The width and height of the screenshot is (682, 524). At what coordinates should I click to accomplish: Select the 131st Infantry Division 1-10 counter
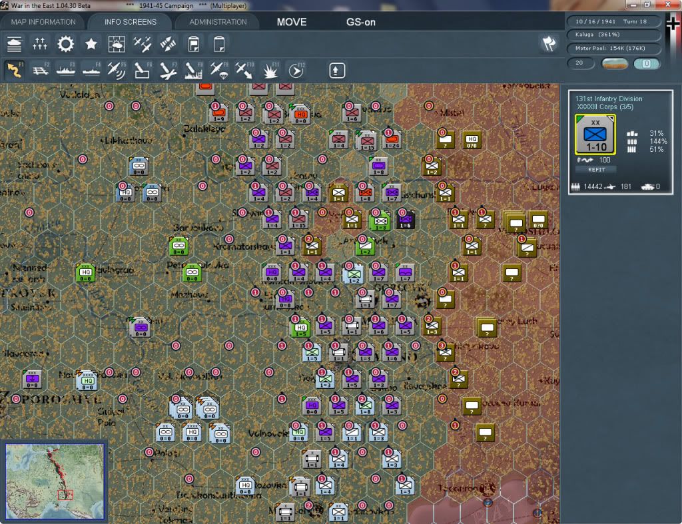(x=595, y=134)
